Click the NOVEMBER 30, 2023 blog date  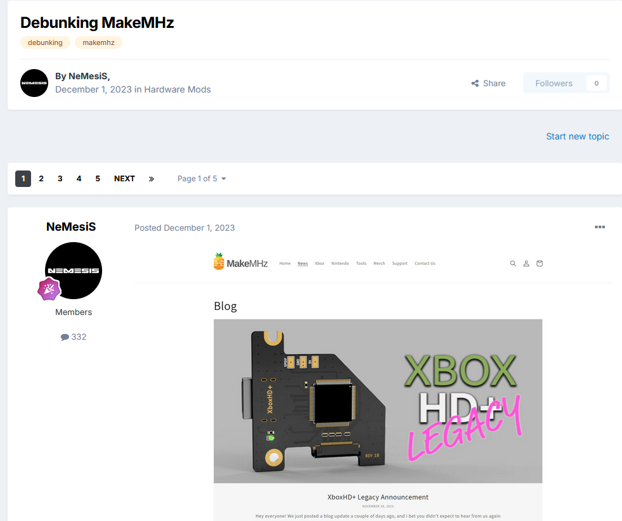(378, 506)
